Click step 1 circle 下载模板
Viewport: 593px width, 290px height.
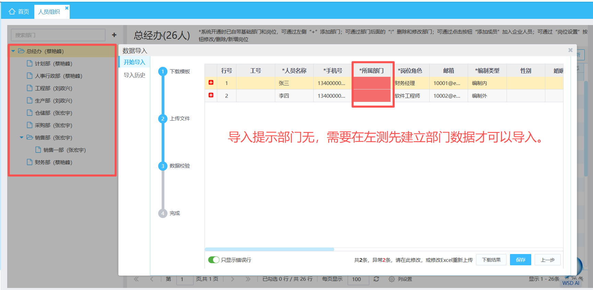tap(163, 71)
